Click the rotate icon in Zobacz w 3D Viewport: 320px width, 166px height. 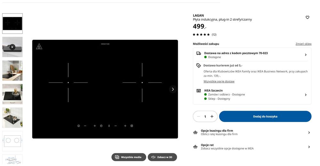pyautogui.click(x=153, y=157)
